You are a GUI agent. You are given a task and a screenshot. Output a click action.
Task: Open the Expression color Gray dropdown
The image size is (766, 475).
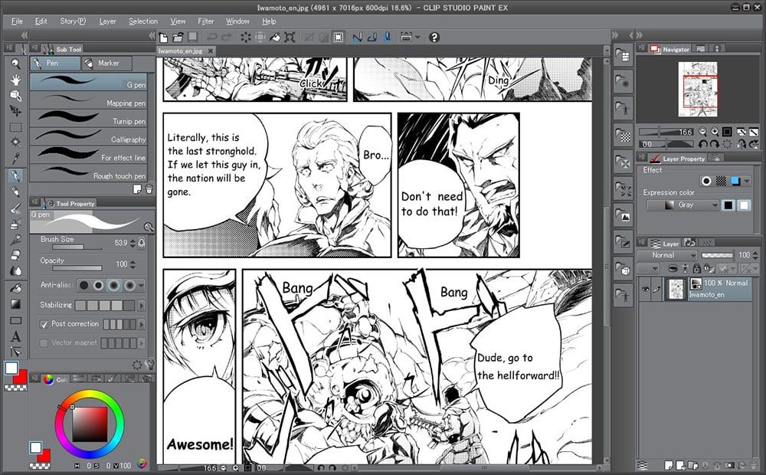[x=683, y=205]
